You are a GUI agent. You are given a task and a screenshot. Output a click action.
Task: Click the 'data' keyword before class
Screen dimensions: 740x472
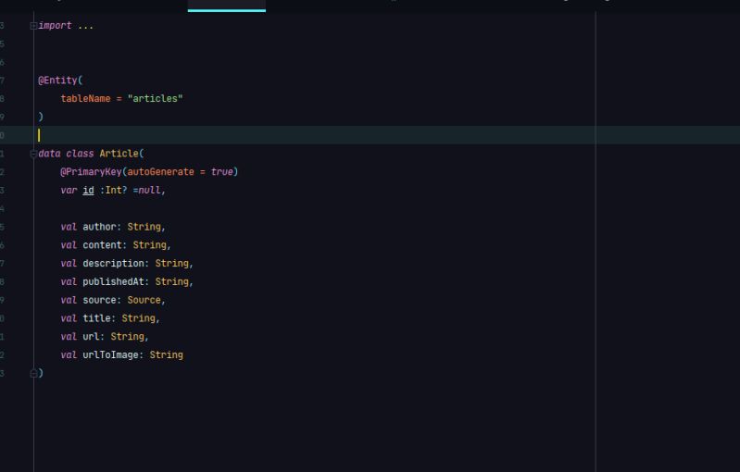tap(49, 154)
